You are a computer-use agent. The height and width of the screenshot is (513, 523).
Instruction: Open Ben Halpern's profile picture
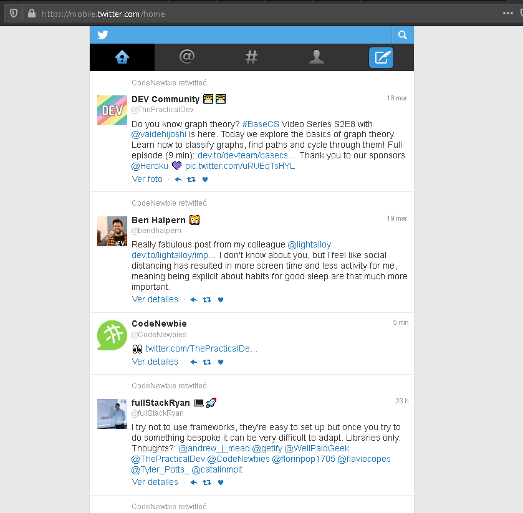pos(112,231)
